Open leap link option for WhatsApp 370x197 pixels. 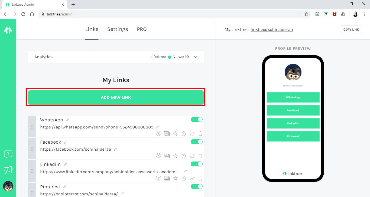158,133
